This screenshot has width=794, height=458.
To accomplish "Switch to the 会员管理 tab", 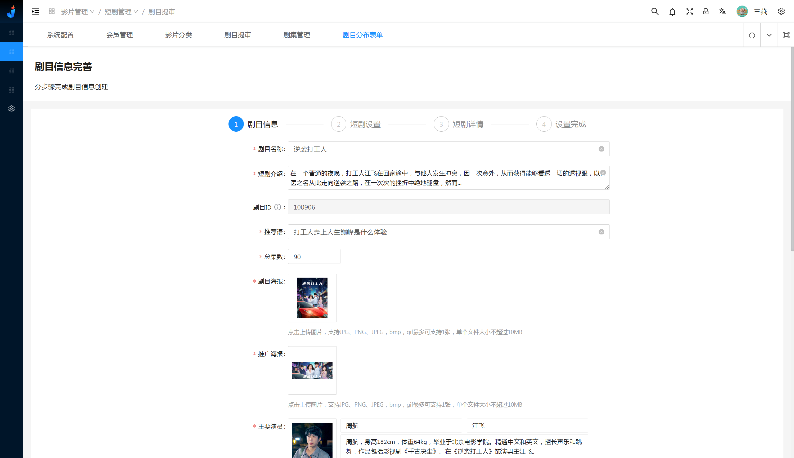I will 119,35.
